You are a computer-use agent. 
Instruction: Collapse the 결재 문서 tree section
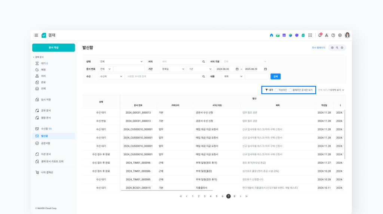(x=33, y=57)
